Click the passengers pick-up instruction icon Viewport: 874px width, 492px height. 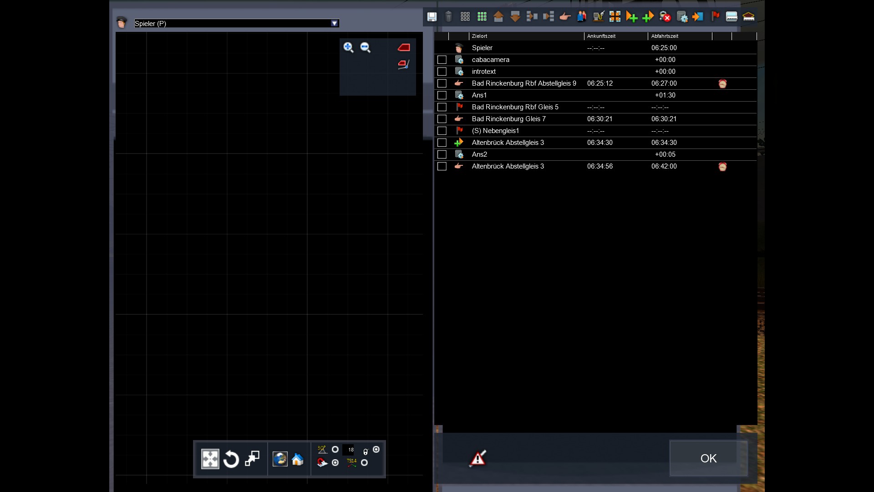pos(581,17)
